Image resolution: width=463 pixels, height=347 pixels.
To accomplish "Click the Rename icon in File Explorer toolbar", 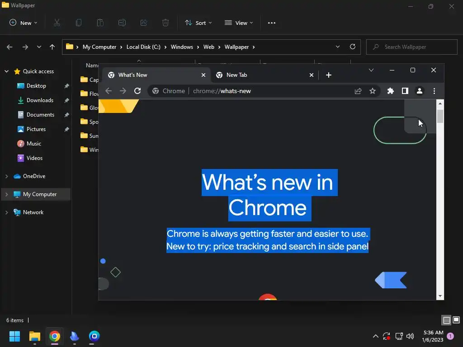I will point(122,23).
